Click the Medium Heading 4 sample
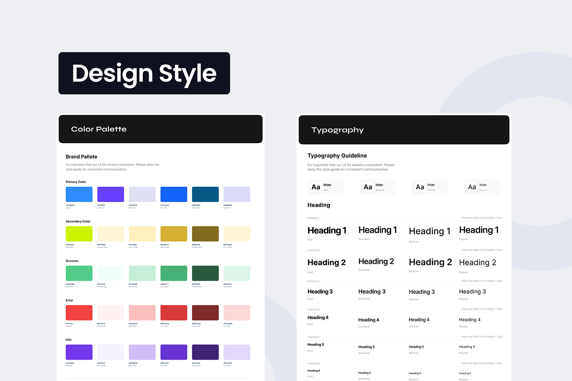This screenshot has width=572, height=381. 419,320
